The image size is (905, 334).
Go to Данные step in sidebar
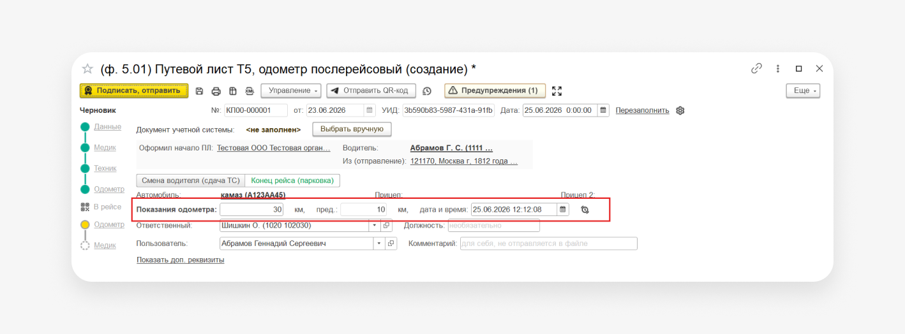coord(107,127)
